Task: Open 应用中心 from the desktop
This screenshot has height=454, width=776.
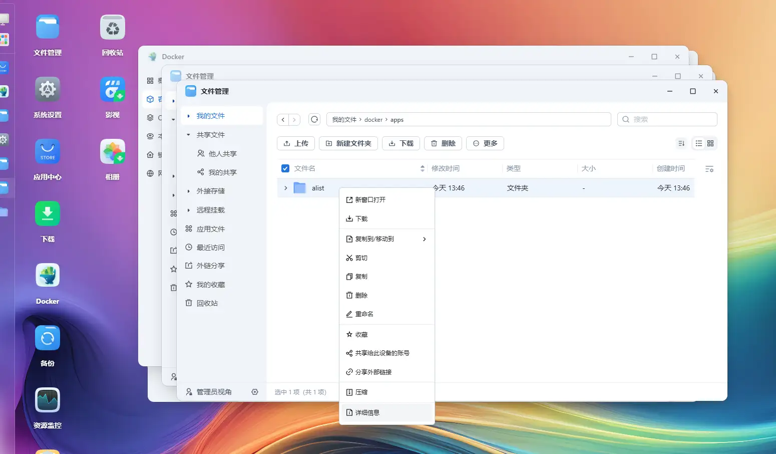Action: (47, 151)
